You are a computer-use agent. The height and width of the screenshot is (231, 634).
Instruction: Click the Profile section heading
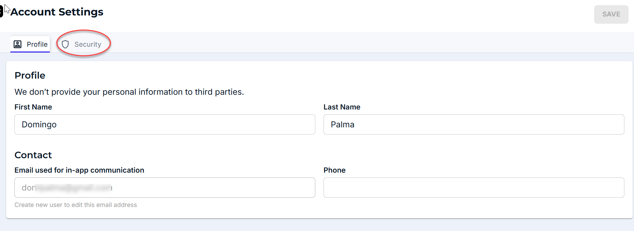pyautogui.click(x=30, y=76)
